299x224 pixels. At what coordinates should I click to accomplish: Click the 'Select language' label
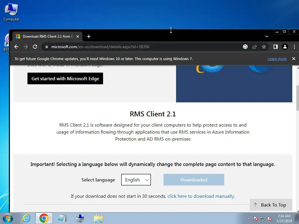[98, 180]
